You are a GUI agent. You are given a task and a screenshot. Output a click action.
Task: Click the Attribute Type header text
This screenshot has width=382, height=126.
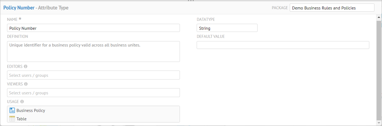pos(53,8)
